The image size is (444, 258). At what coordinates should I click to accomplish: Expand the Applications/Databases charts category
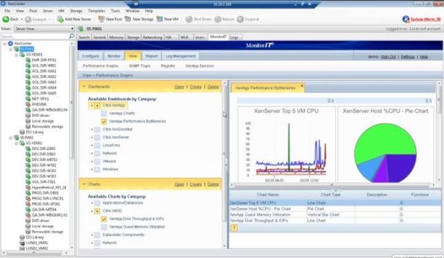coord(92,203)
